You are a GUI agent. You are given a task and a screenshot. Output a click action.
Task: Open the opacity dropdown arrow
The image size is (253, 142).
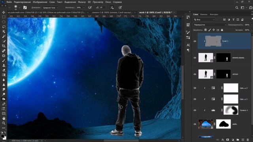(251, 25)
